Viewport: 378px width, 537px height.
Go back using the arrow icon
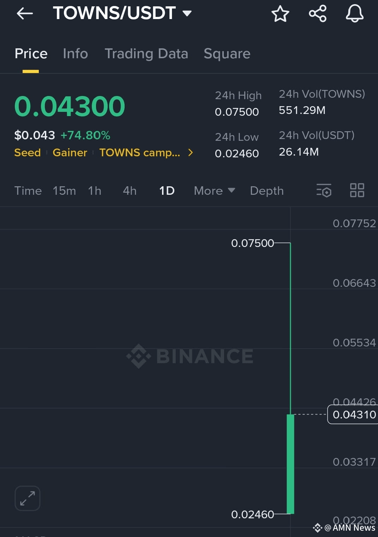25,13
